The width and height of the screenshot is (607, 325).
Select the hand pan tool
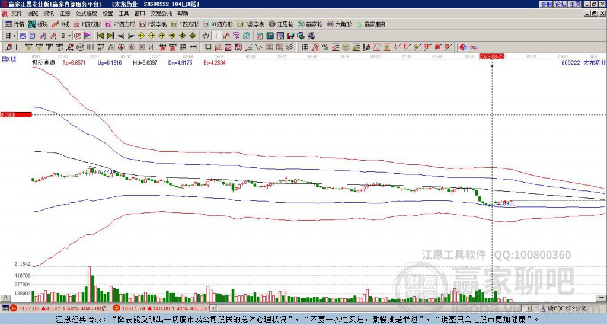point(206,36)
